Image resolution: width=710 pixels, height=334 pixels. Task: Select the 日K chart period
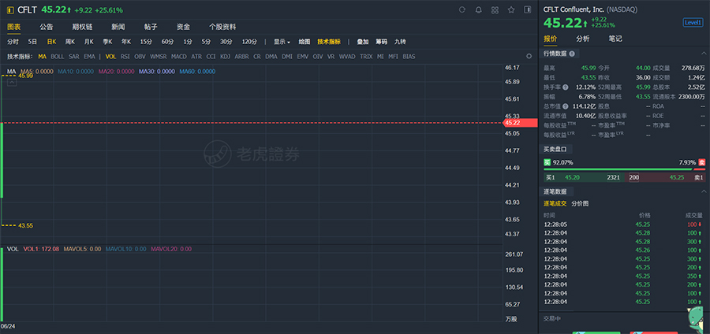coord(51,42)
